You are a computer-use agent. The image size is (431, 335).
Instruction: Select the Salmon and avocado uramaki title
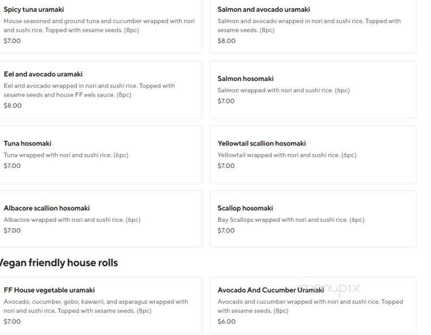click(263, 10)
